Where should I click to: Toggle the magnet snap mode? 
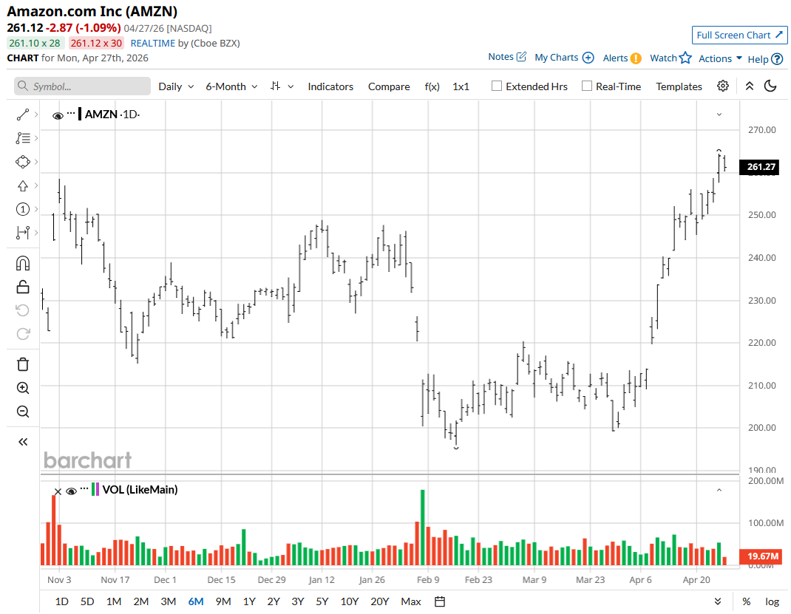(x=23, y=263)
